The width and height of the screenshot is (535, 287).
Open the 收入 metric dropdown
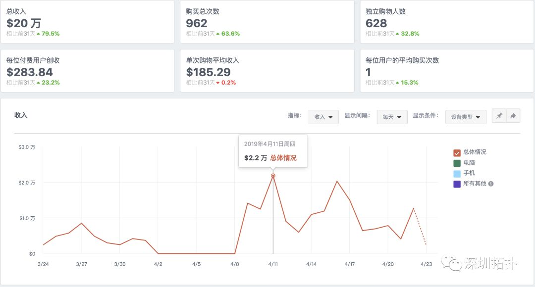pyautogui.click(x=323, y=117)
